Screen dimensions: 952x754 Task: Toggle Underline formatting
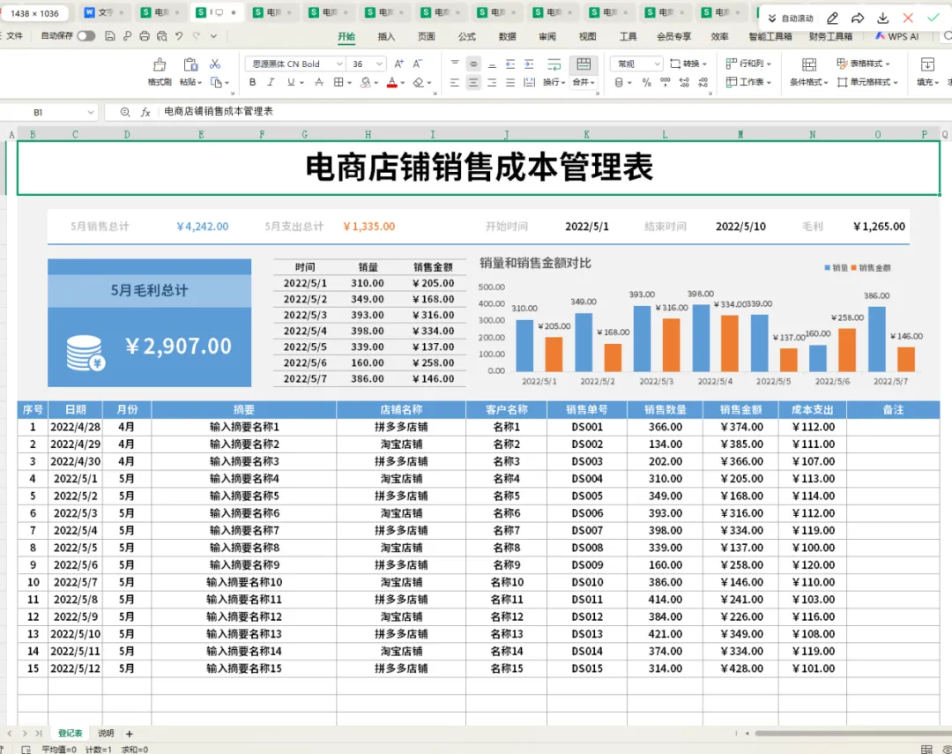point(291,82)
